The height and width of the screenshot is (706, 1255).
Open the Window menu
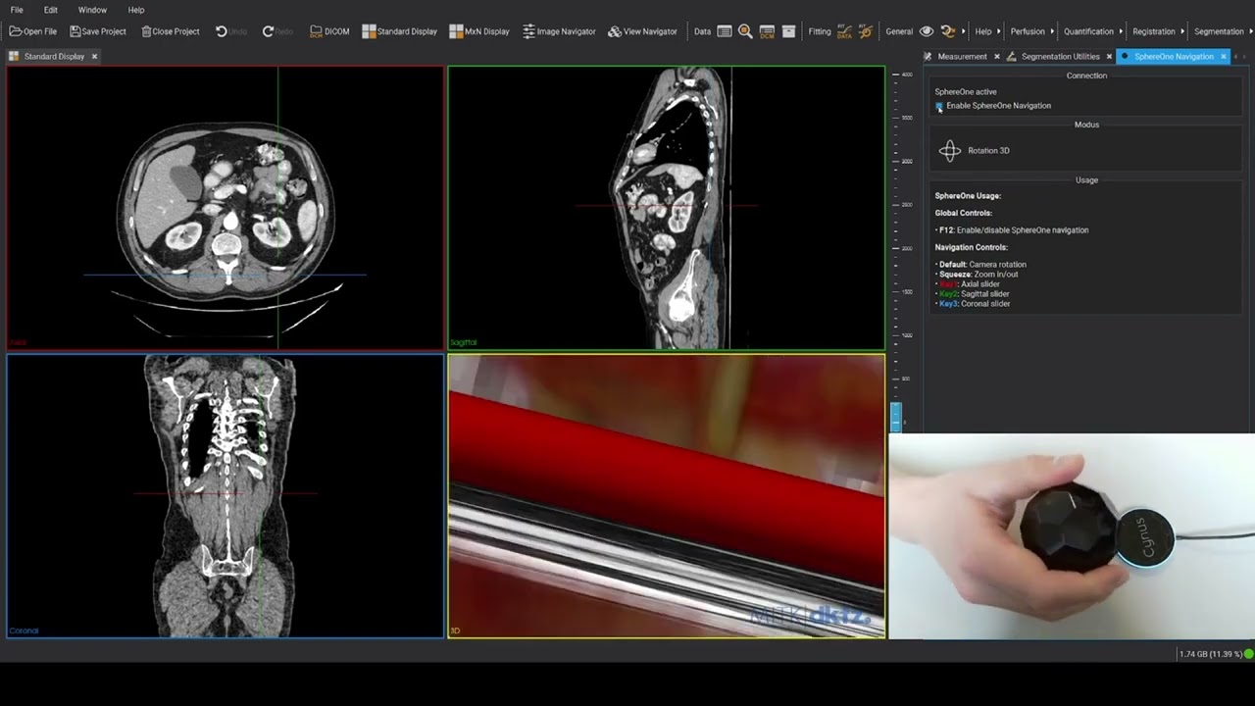pyautogui.click(x=92, y=10)
